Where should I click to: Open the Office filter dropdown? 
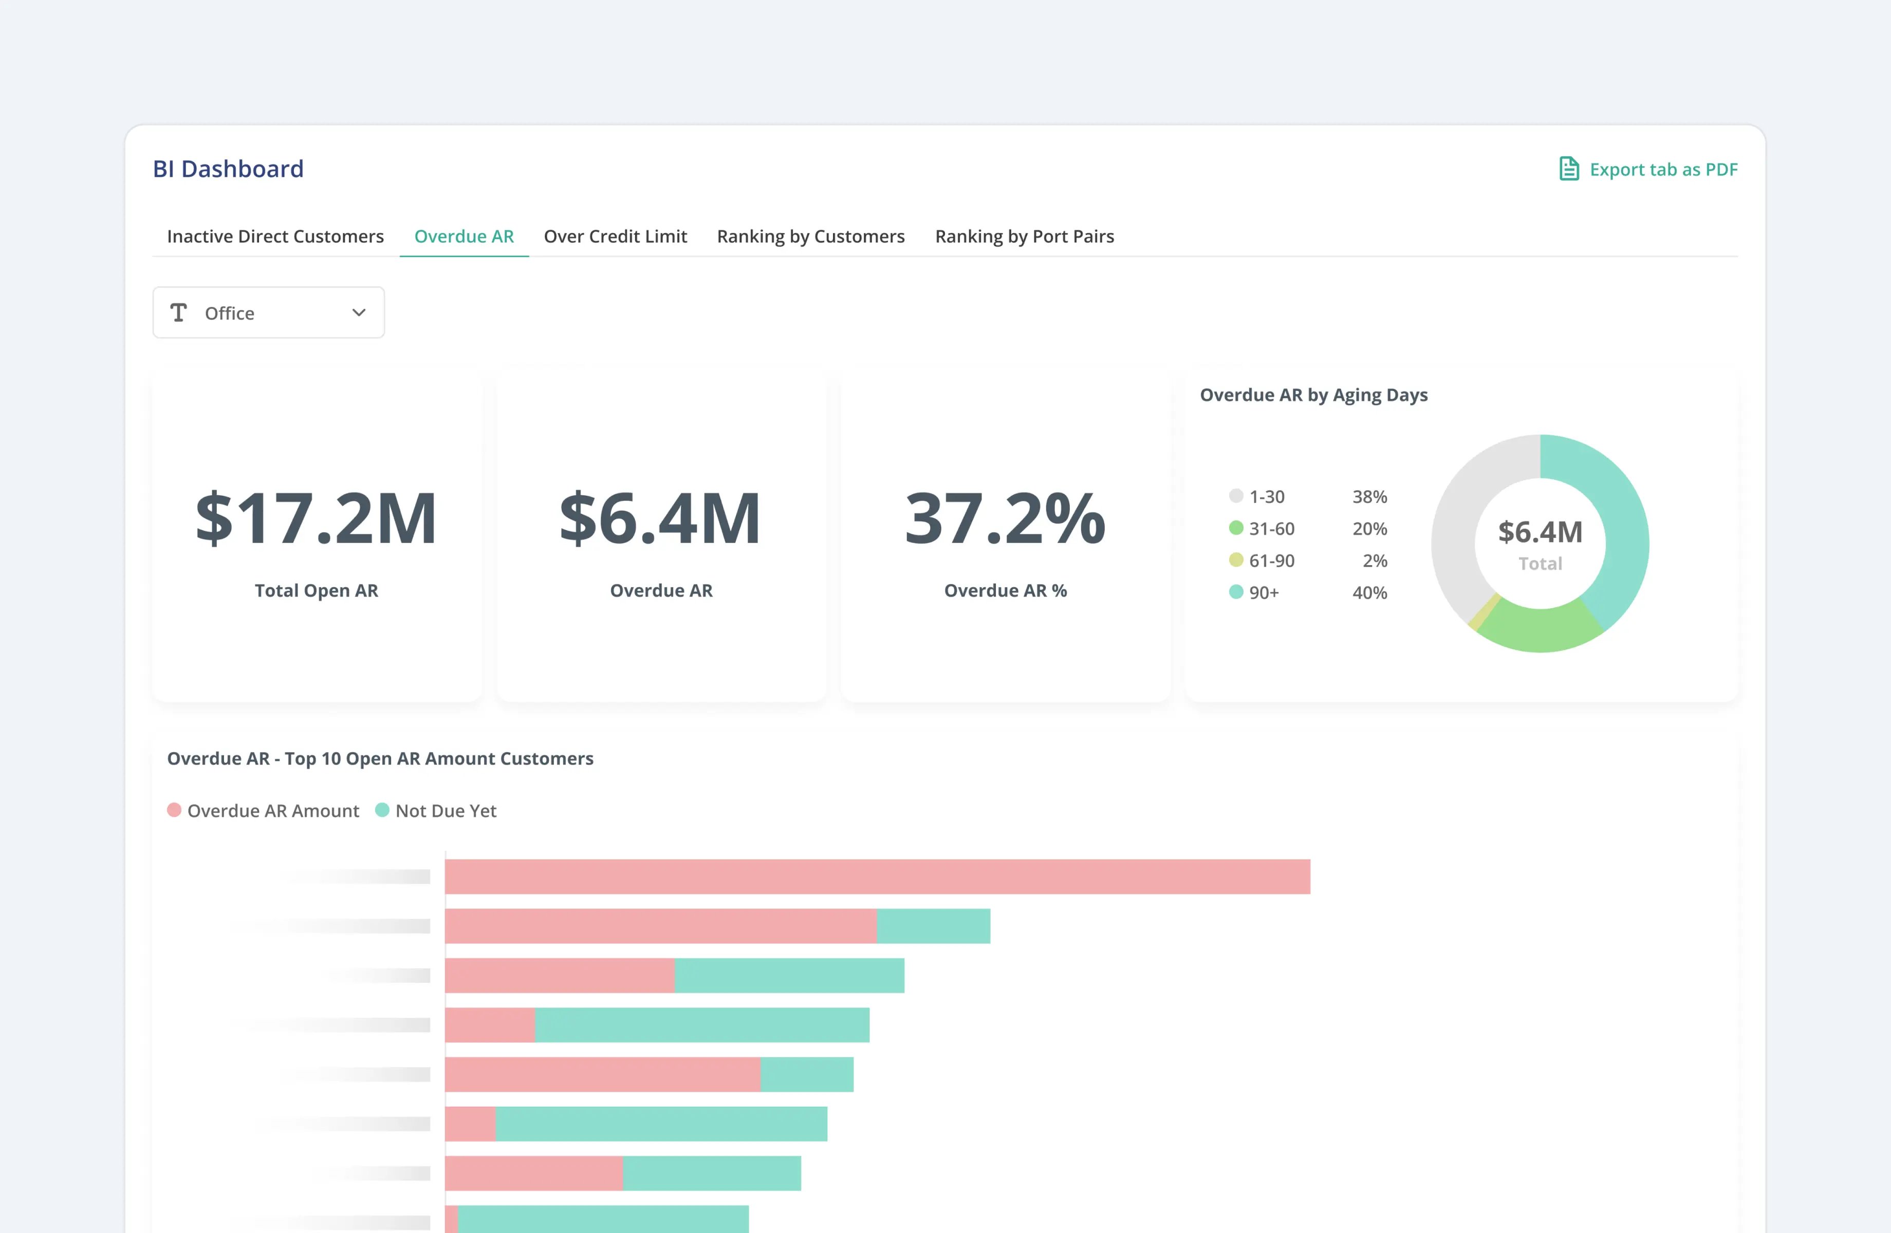(x=269, y=312)
